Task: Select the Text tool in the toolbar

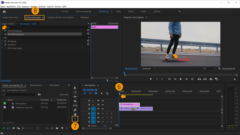Action: (75, 119)
